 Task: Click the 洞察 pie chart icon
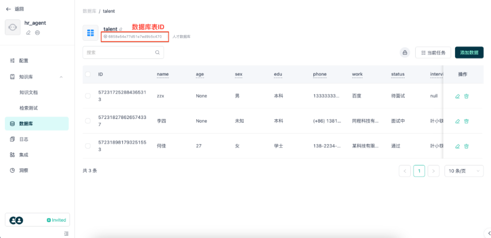coord(13,170)
